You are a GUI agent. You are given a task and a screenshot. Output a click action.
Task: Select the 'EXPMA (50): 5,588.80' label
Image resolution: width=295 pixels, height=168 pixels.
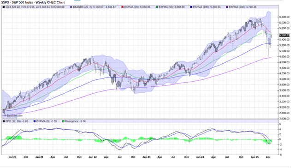171,7
